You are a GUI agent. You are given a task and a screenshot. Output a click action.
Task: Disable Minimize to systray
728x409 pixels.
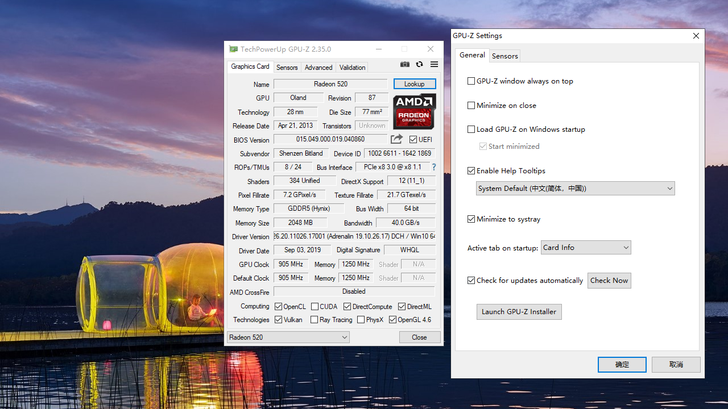tap(471, 219)
